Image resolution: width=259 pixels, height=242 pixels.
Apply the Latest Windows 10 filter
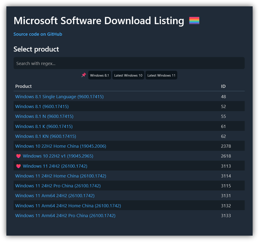[x=128, y=75]
